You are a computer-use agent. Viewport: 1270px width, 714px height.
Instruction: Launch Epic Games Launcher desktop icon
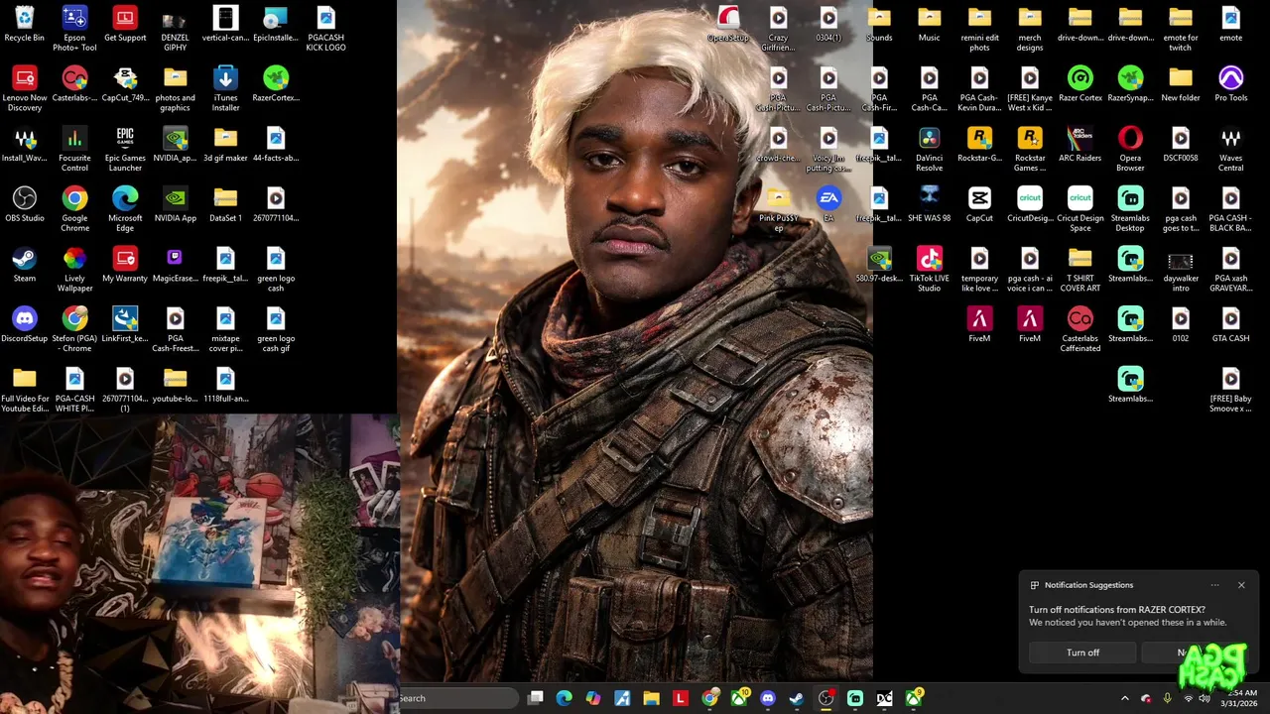pyautogui.click(x=125, y=150)
